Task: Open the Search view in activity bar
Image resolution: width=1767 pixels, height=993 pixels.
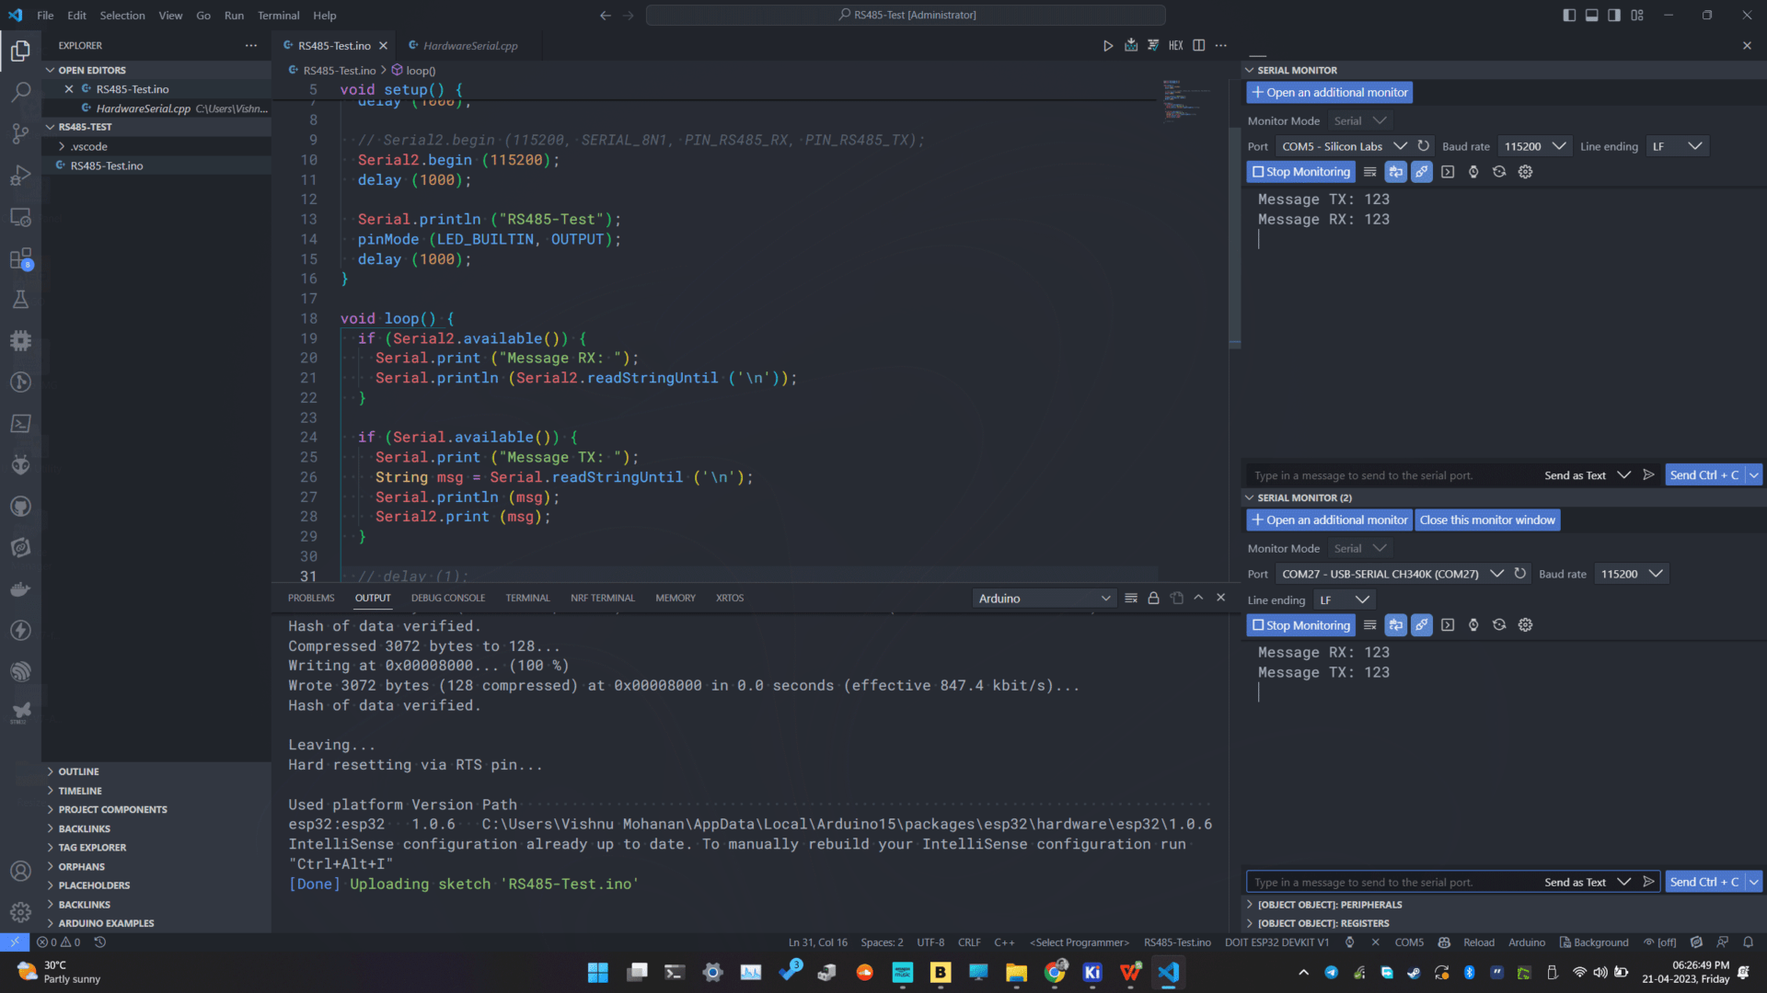Action: (x=20, y=92)
